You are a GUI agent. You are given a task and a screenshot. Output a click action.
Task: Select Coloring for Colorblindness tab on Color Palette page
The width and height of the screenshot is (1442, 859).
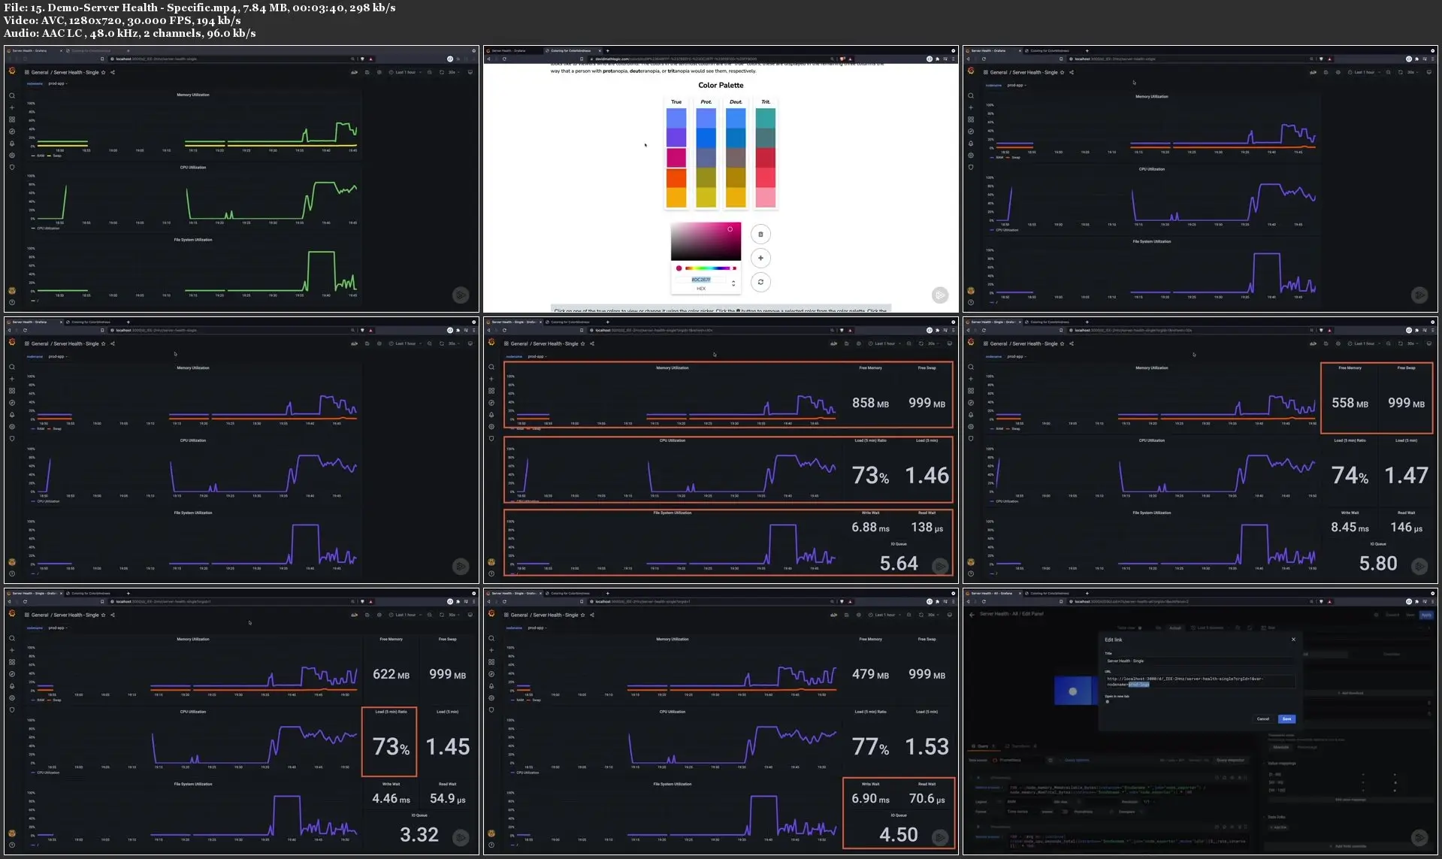click(572, 50)
